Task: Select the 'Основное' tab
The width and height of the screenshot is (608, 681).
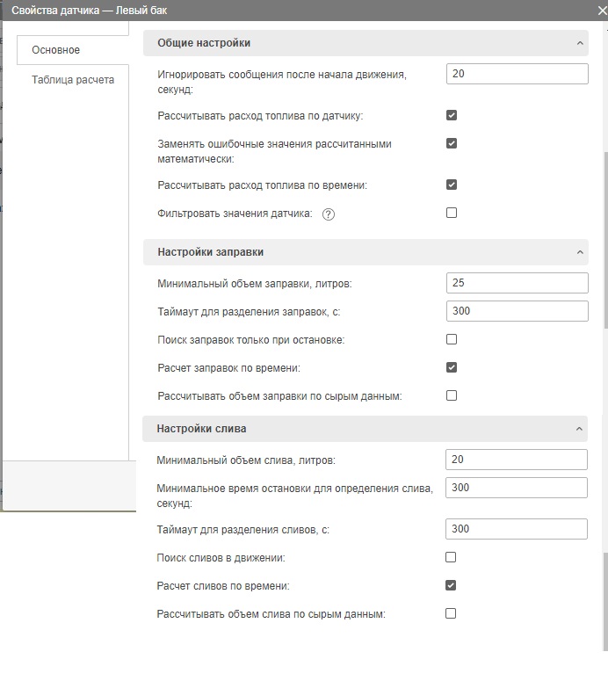Action: pyautogui.click(x=55, y=50)
